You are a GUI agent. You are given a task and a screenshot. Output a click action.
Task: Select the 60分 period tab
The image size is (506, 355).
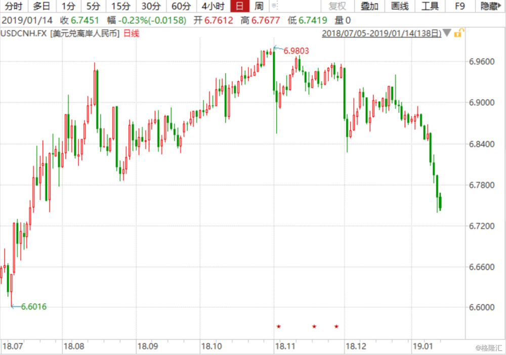tap(181, 7)
